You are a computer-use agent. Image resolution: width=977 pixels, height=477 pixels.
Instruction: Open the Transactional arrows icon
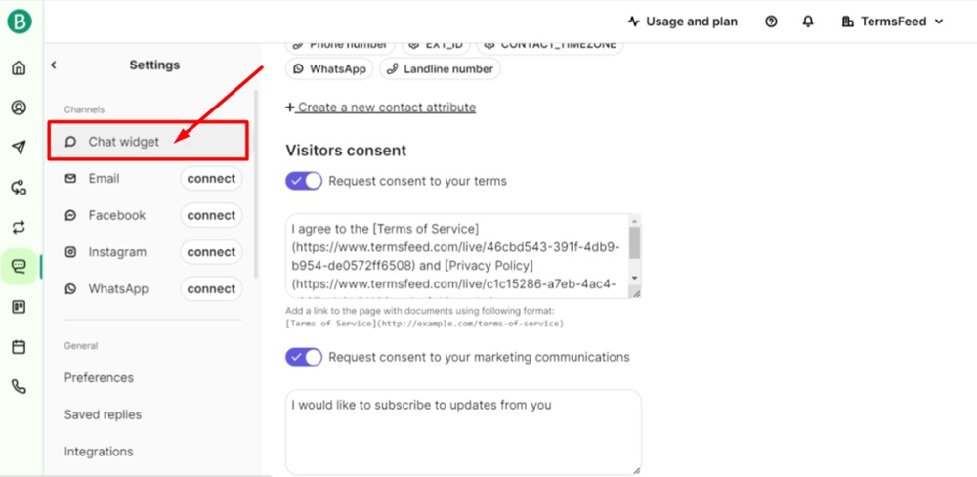click(20, 227)
